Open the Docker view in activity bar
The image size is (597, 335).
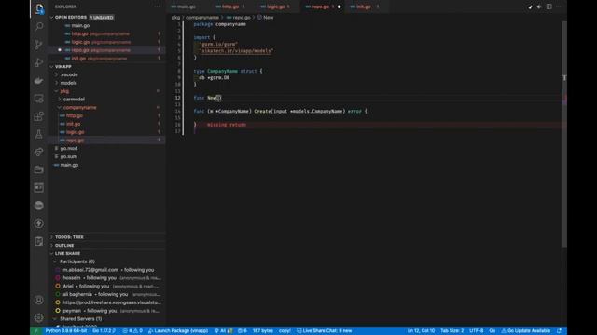[38, 81]
